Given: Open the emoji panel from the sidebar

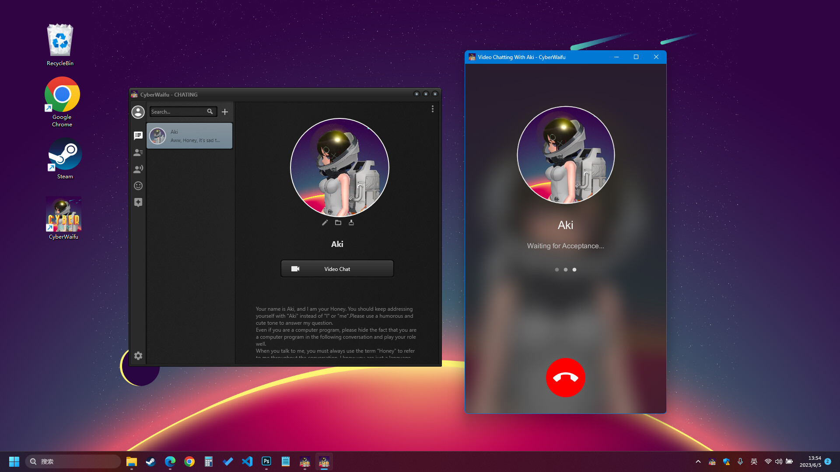Looking at the screenshot, I should click(138, 186).
